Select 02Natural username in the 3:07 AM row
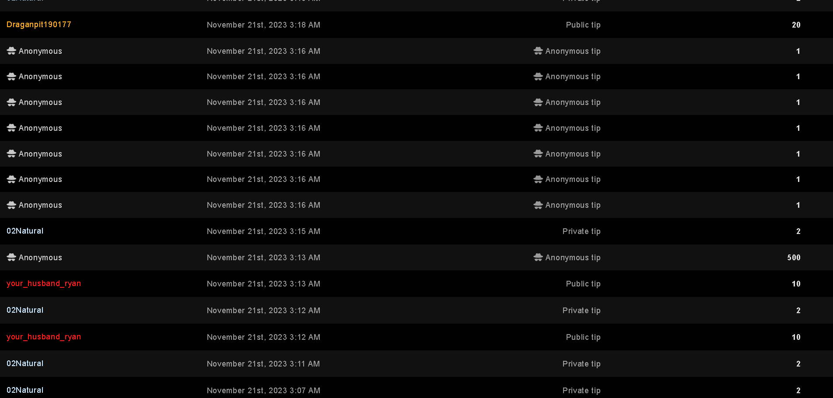 point(25,390)
